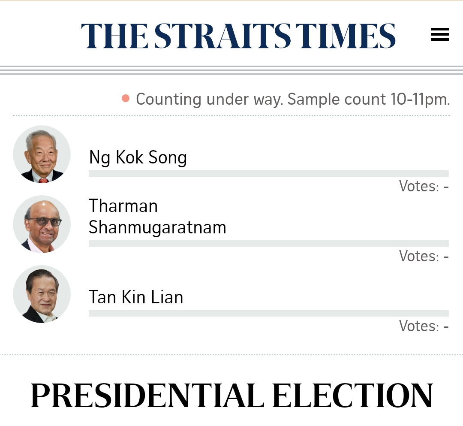Select the Tan Kin Lian name

(x=136, y=297)
